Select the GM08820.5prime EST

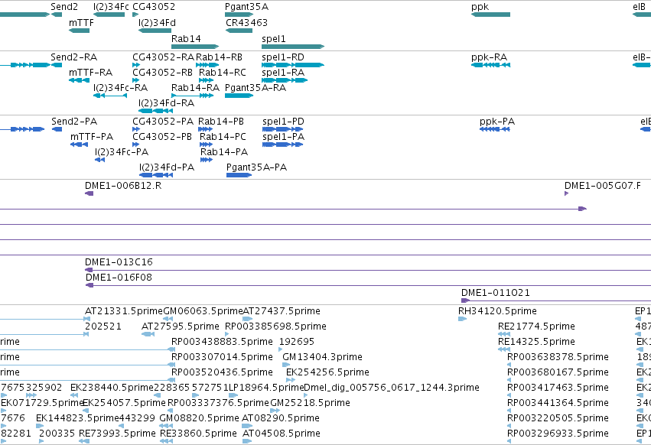pos(166,427)
